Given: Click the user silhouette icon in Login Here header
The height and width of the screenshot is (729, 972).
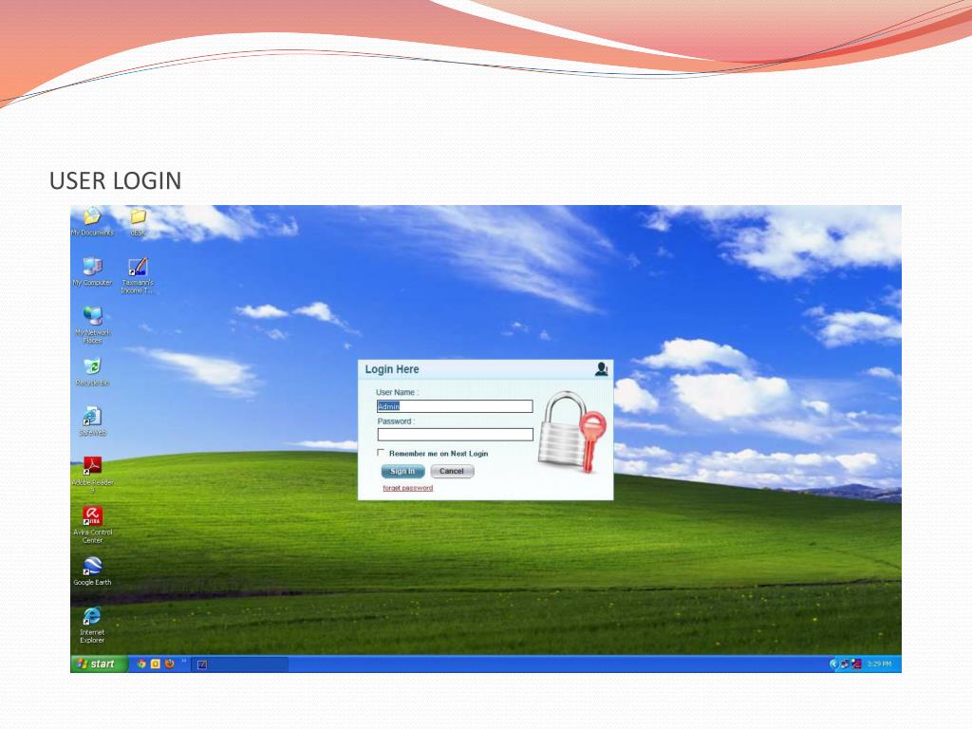Looking at the screenshot, I should click(x=601, y=369).
